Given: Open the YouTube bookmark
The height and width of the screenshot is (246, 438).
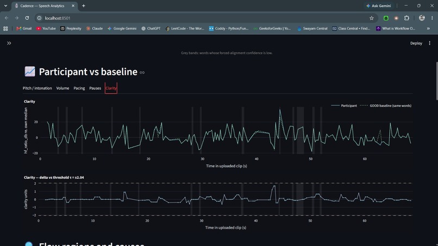Looking at the screenshot, I should pos(46,28).
